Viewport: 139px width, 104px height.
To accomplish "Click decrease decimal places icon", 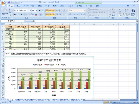I will click(84, 14).
